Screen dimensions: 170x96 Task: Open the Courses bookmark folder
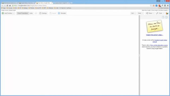[x=10, y=8]
